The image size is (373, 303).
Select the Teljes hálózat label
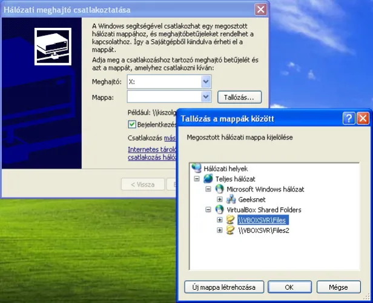(236, 179)
